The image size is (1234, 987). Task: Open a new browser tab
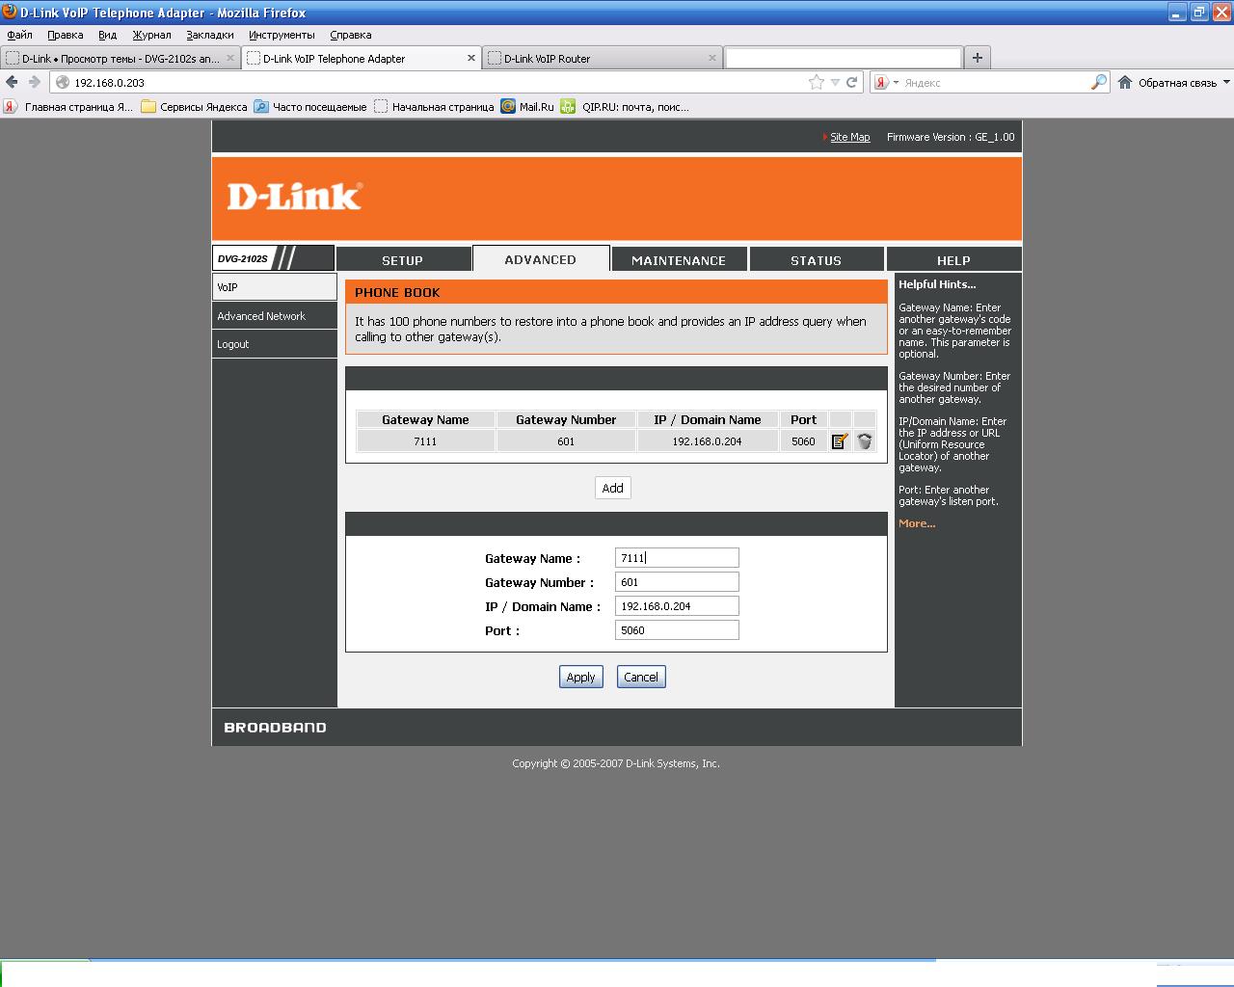tap(977, 58)
